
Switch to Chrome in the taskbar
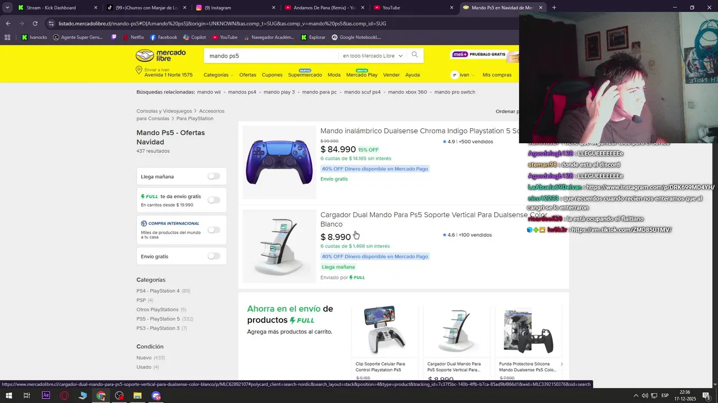(101, 396)
